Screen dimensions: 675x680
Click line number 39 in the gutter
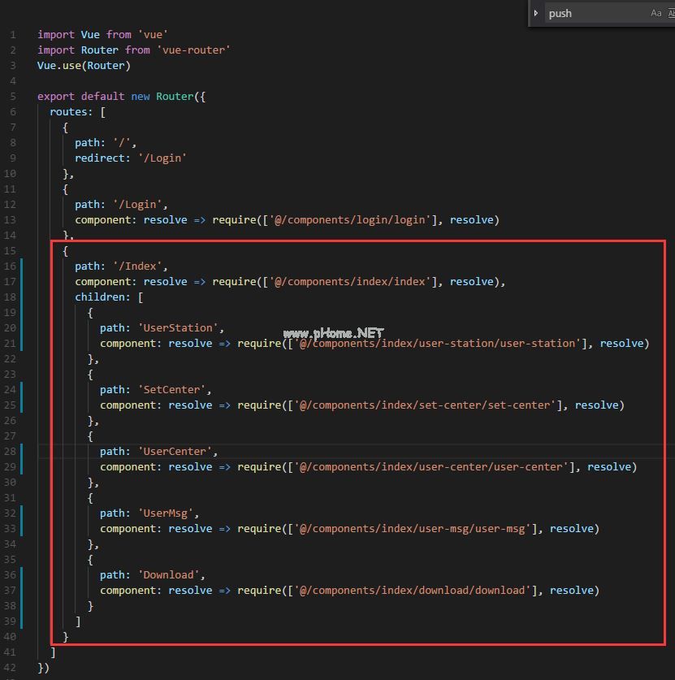(x=10, y=622)
